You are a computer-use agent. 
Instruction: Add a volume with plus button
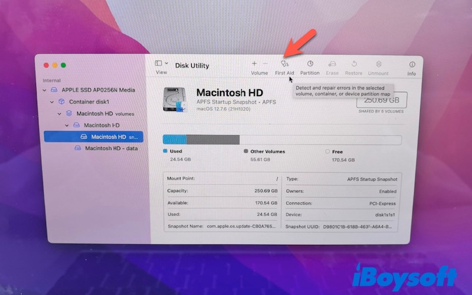[254, 64]
